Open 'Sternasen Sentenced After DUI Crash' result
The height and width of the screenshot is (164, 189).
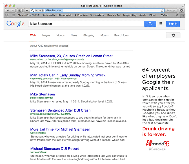(x=60, y=110)
